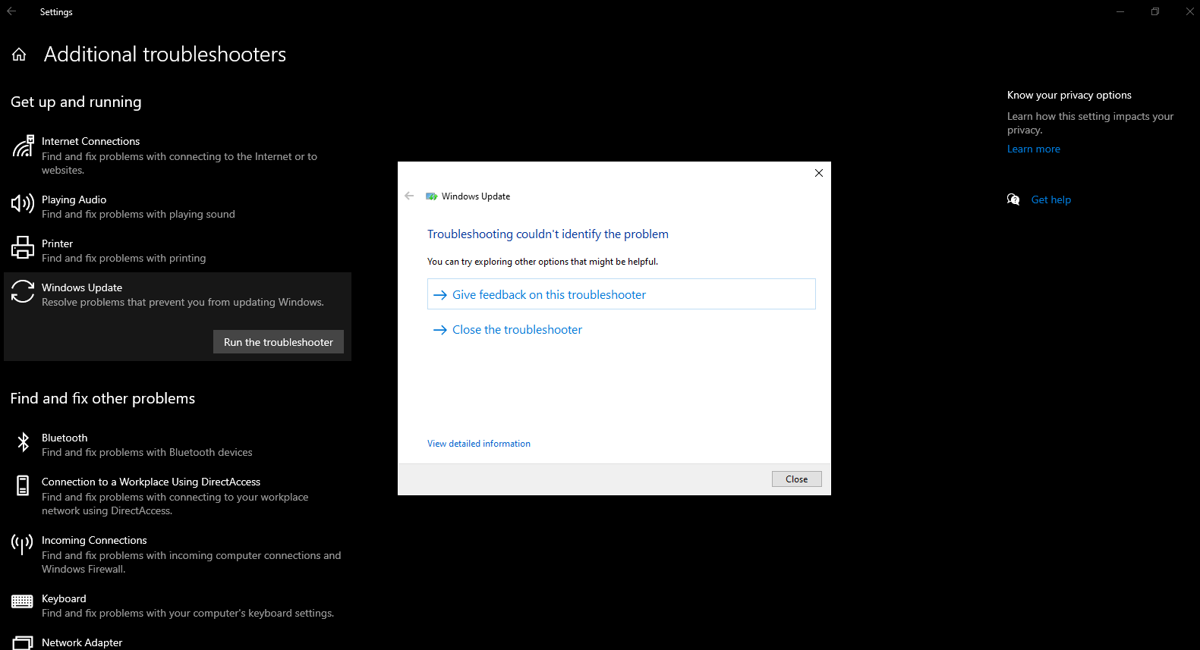Click the Network Adapter icon
The image size is (1200, 650).
point(23,643)
